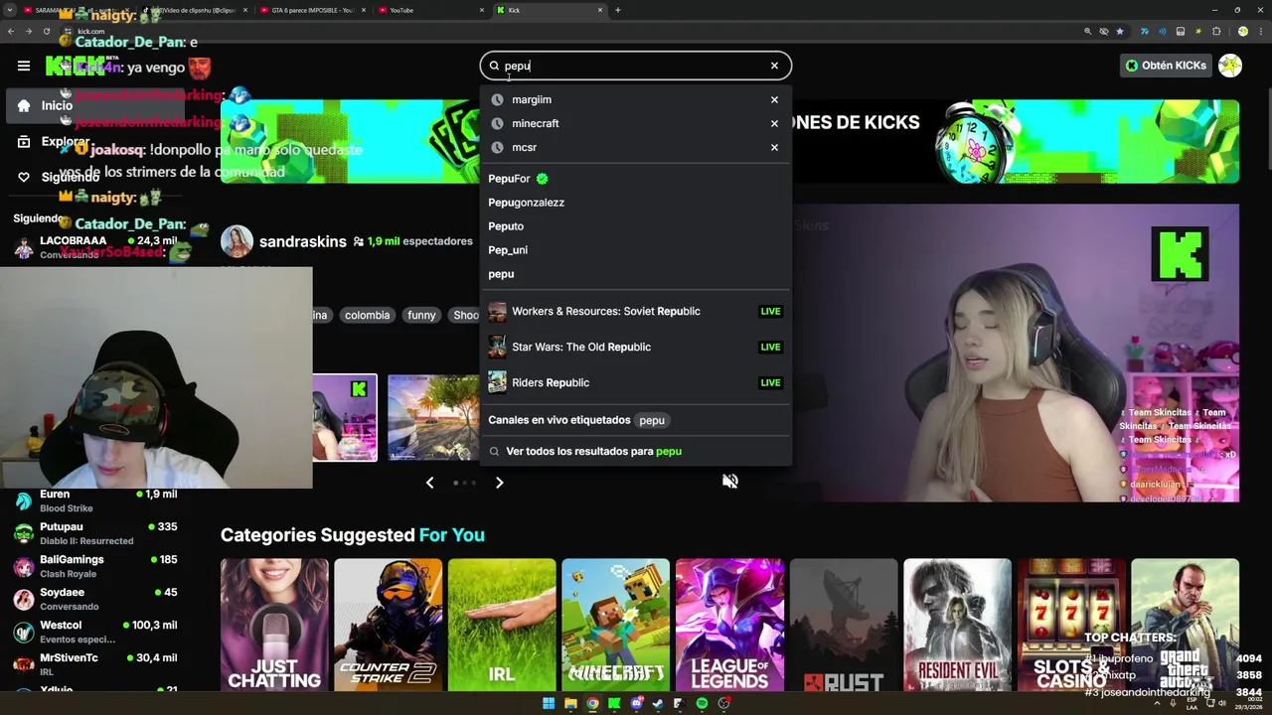1272x715 pixels.
Task: Select recent search 'mcsr'
Action: coord(524,147)
